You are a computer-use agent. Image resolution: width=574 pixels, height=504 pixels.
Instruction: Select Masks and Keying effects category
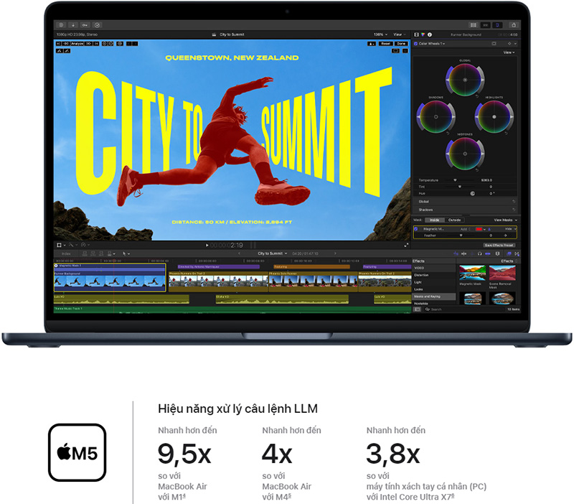pos(428,296)
